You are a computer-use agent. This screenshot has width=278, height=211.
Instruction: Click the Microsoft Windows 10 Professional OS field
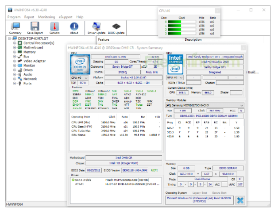click(200, 200)
